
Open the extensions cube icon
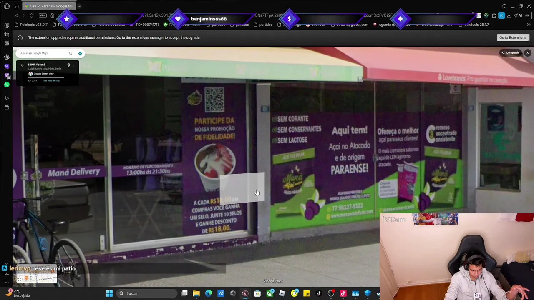tap(494, 15)
